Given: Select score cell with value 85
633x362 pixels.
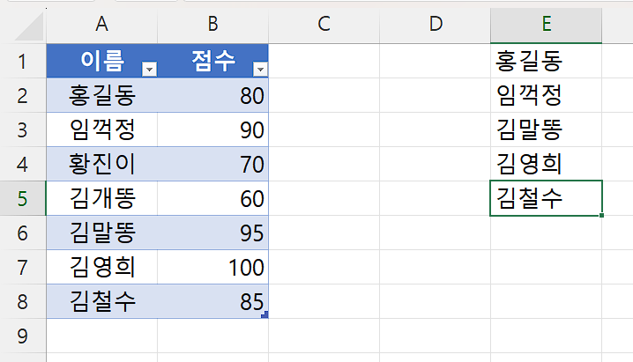Looking at the screenshot, I should coord(212,301).
